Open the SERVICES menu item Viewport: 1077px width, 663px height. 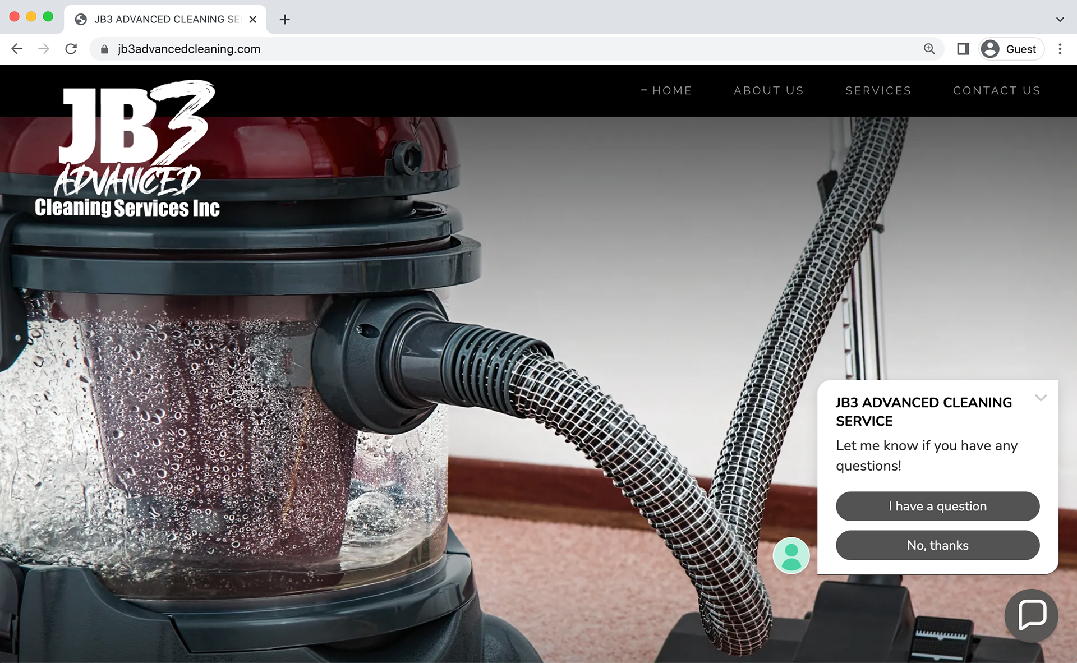point(878,90)
